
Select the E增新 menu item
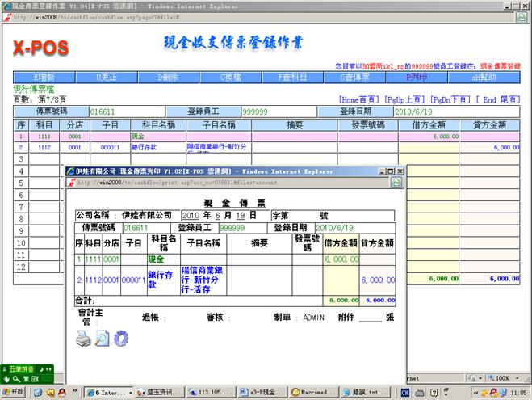44,78
